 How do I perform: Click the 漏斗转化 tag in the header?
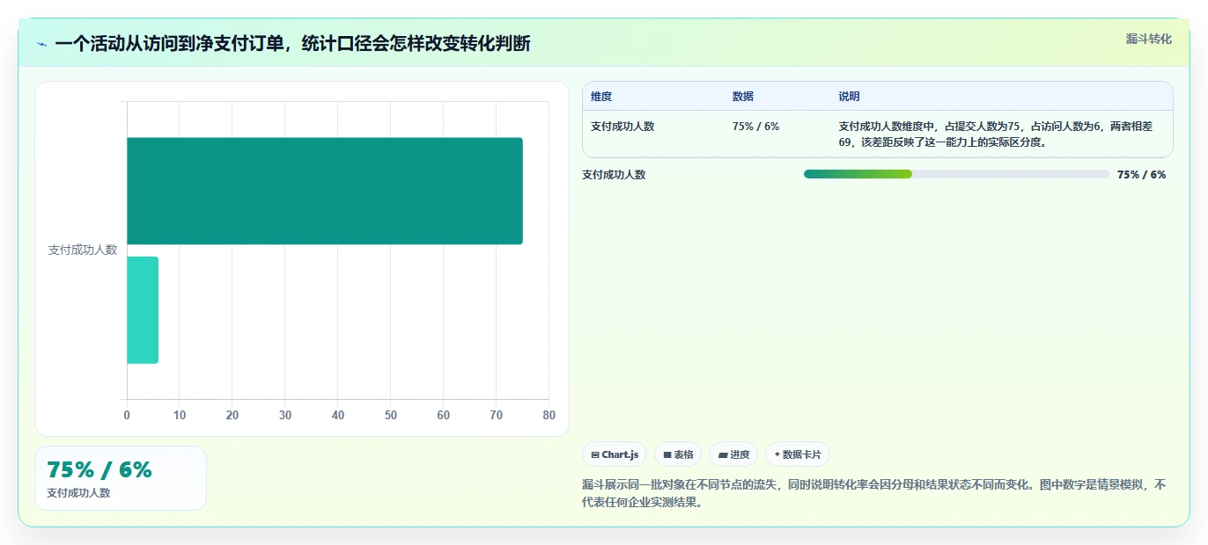click(1148, 39)
